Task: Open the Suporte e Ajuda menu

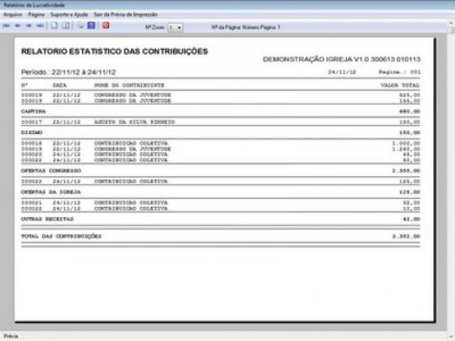Action: pyautogui.click(x=69, y=15)
